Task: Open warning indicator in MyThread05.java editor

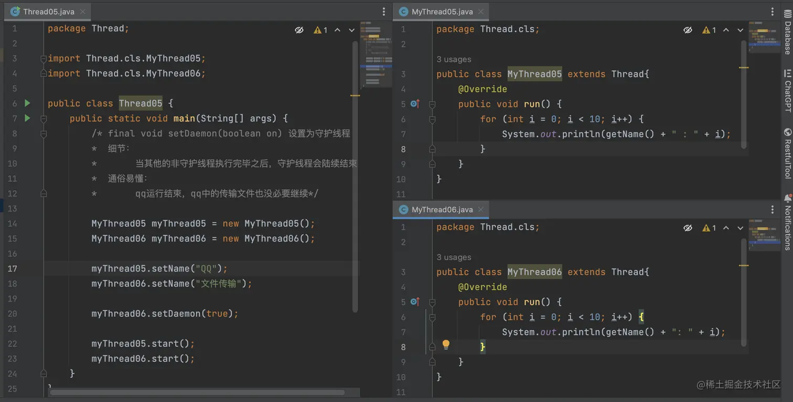Action: [x=709, y=30]
